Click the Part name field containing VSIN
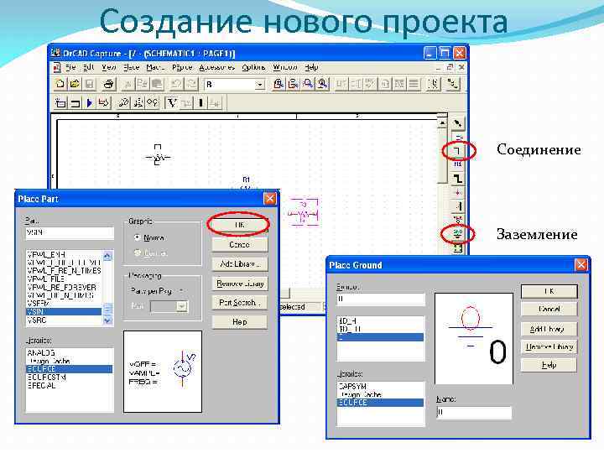Viewport: 604px width, 453px height. pos(70,232)
